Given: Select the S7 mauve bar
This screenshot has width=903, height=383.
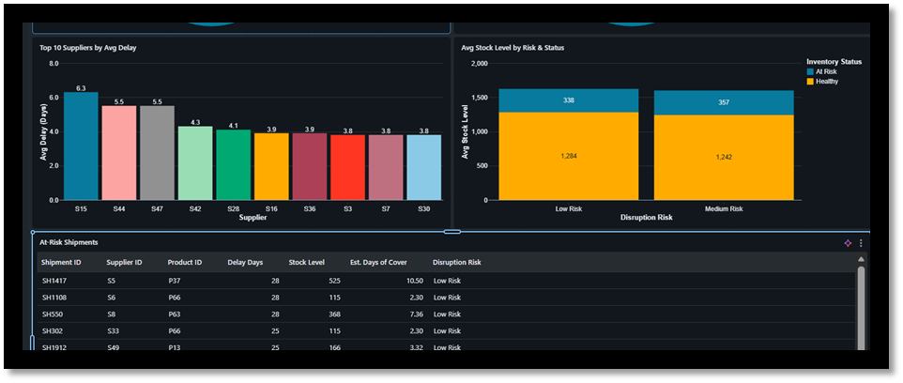Looking at the screenshot, I should [x=386, y=167].
